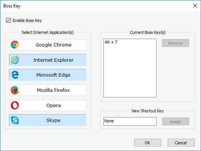This screenshot has width=201, height=151.
Task: Deselect the Microsoft Edge text label
Action: pos(53,75)
